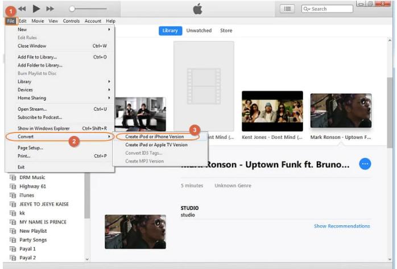The height and width of the screenshot is (269, 397).
Task: Click main content scroll up arrow
Action: (390, 40)
